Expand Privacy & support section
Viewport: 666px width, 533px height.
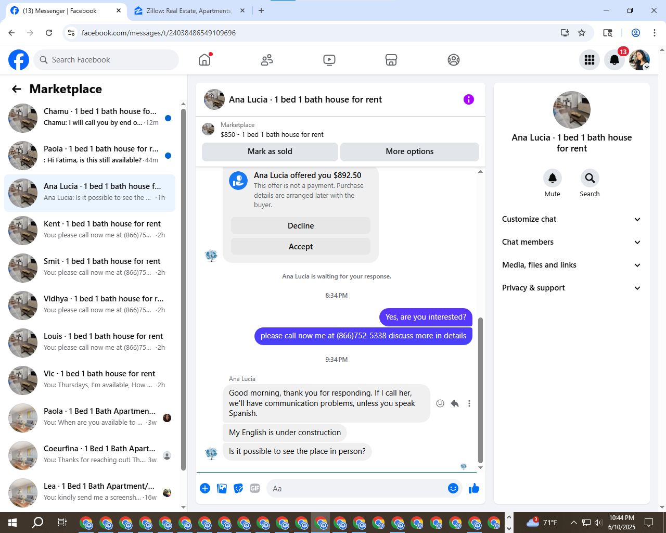tap(571, 288)
